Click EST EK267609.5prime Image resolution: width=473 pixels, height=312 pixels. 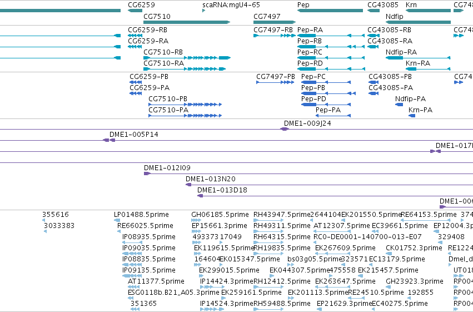(345, 248)
